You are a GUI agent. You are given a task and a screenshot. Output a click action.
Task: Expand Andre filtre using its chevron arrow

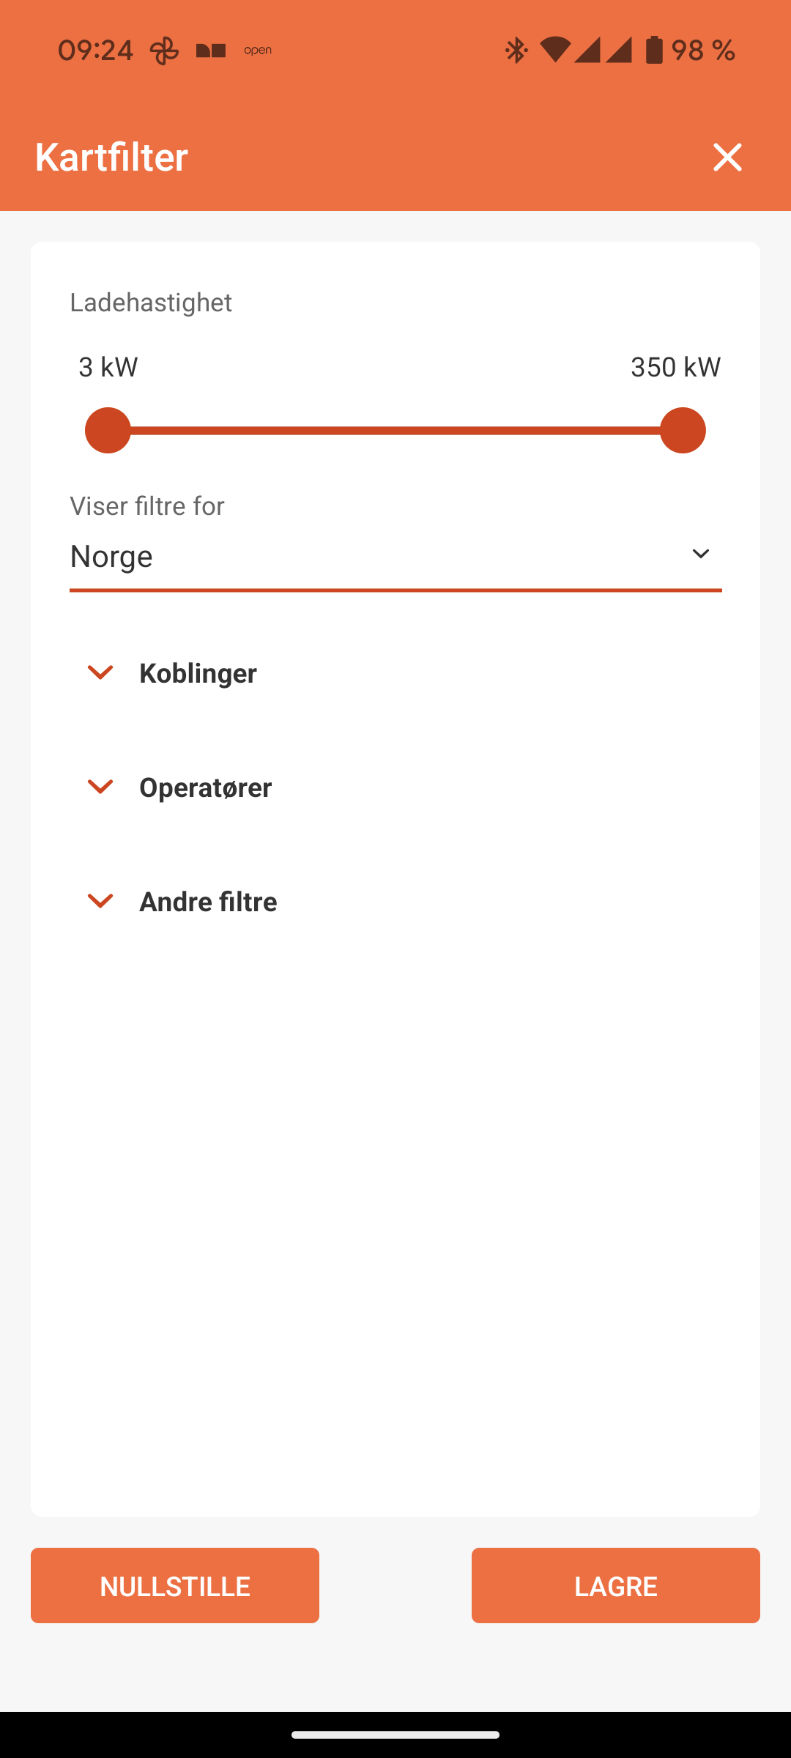point(100,901)
